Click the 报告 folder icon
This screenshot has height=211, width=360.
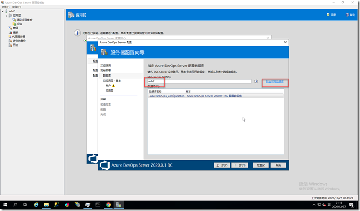(x=14, y=24)
